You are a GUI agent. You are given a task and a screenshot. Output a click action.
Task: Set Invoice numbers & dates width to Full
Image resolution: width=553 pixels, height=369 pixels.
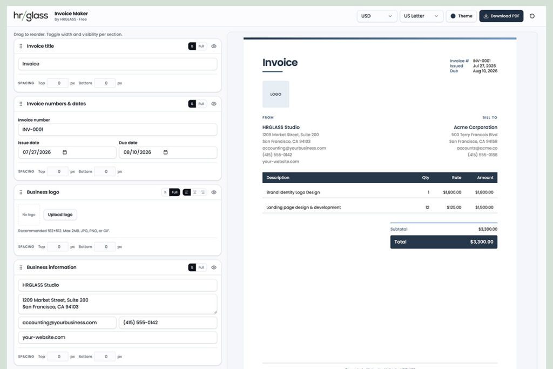(x=201, y=104)
